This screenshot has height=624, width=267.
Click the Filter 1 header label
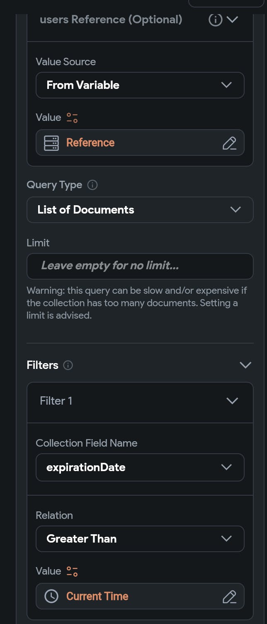[x=56, y=401]
